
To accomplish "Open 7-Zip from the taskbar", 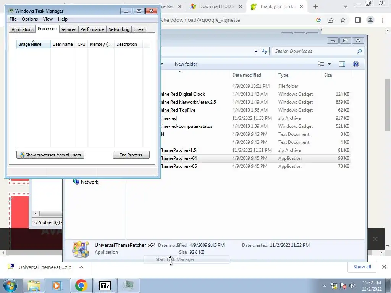I will pos(105,285).
